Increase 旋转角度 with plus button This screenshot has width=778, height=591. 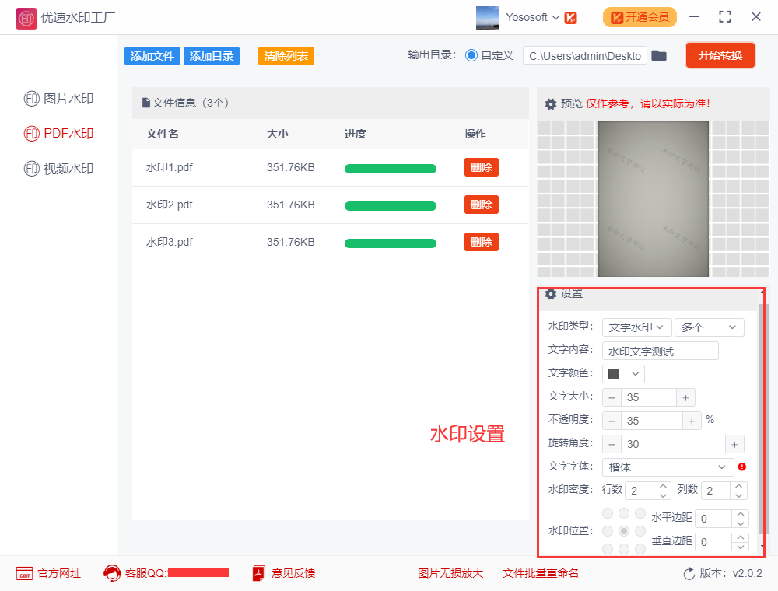pyautogui.click(x=735, y=444)
